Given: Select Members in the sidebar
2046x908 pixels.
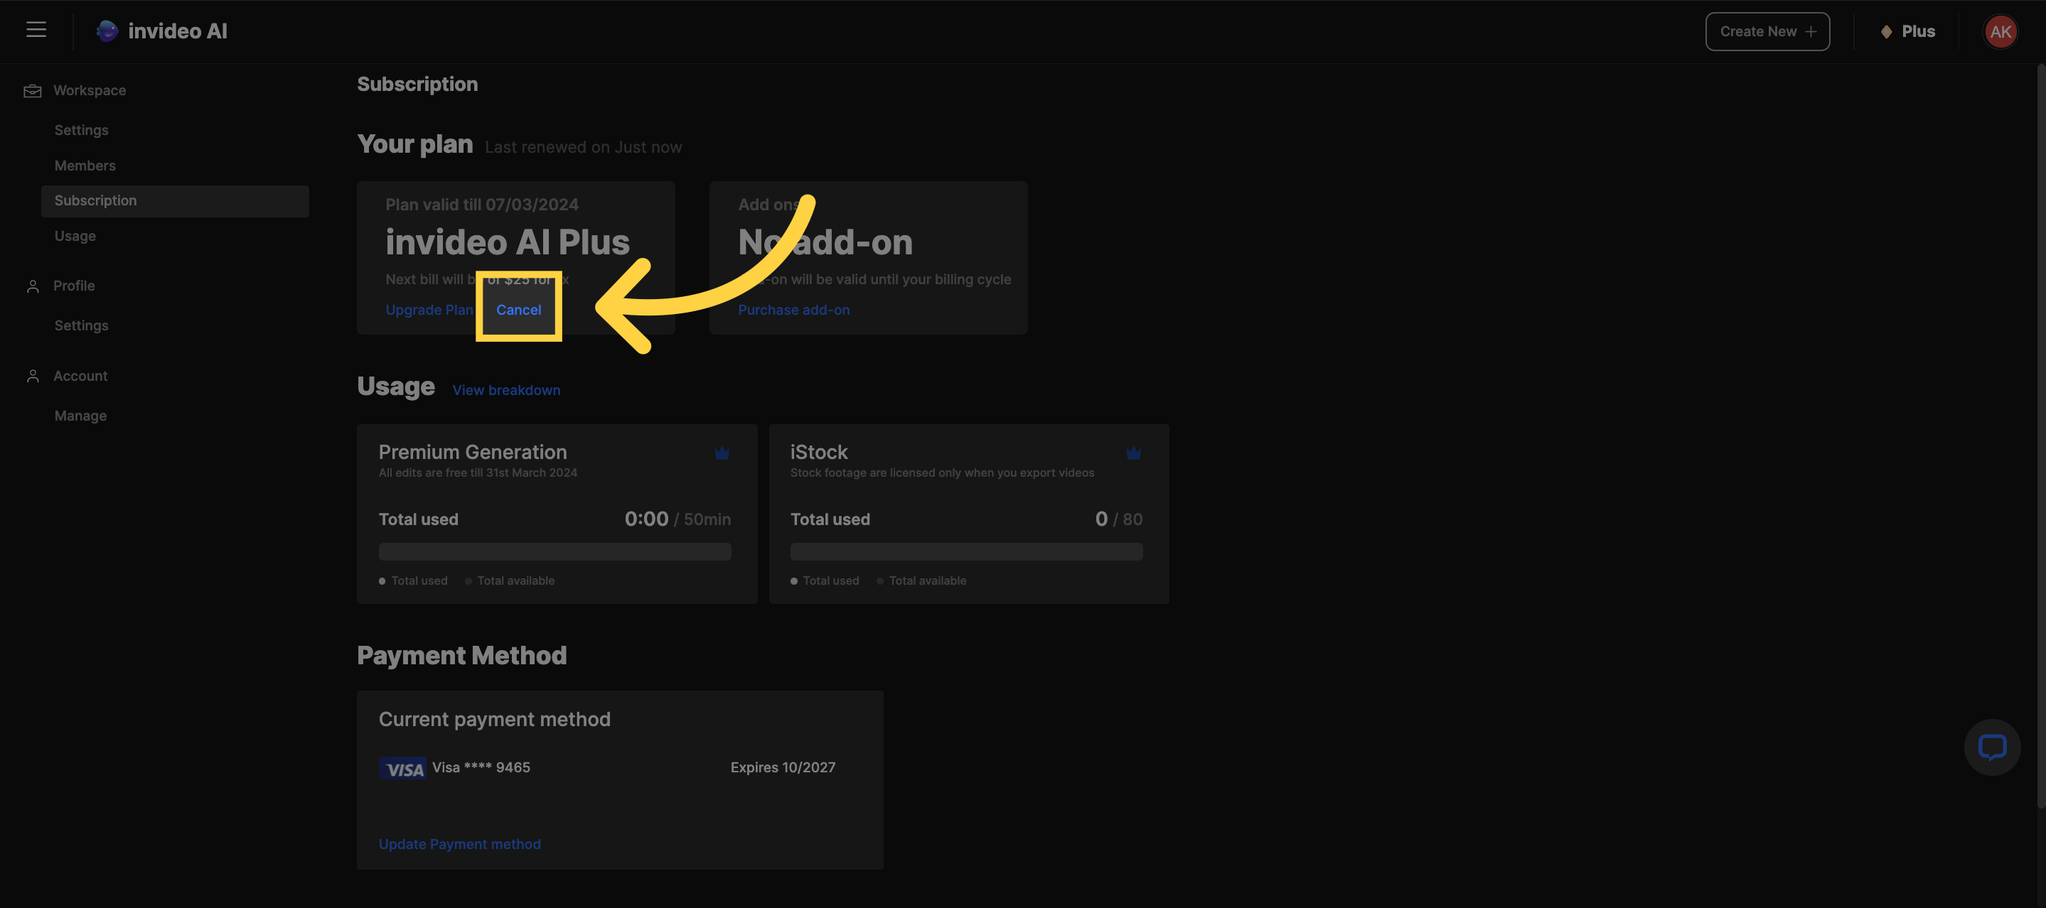Looking at the screenshot, I should [85, 165].
